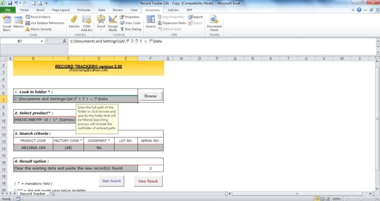This screenshot has height=201, width=380.
Task: Select judgement cell NG
Action: tap(99, 148)
